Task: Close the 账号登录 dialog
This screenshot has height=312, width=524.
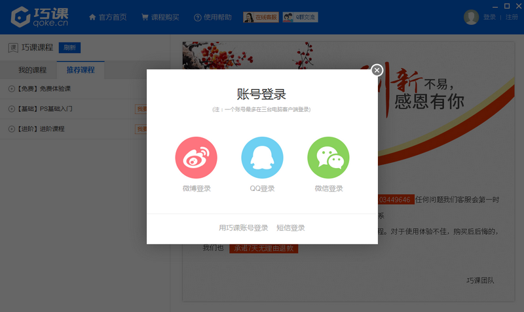Action: tap(377, 70)
